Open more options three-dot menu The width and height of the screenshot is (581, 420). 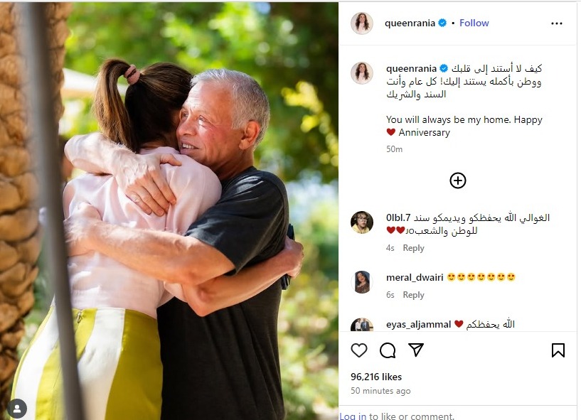[557, 23]
